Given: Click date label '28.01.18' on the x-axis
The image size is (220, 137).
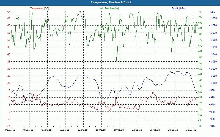Looking at the screenshot, I should (173, 130).
